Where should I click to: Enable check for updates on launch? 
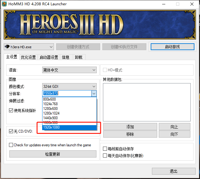coord(11,145)
